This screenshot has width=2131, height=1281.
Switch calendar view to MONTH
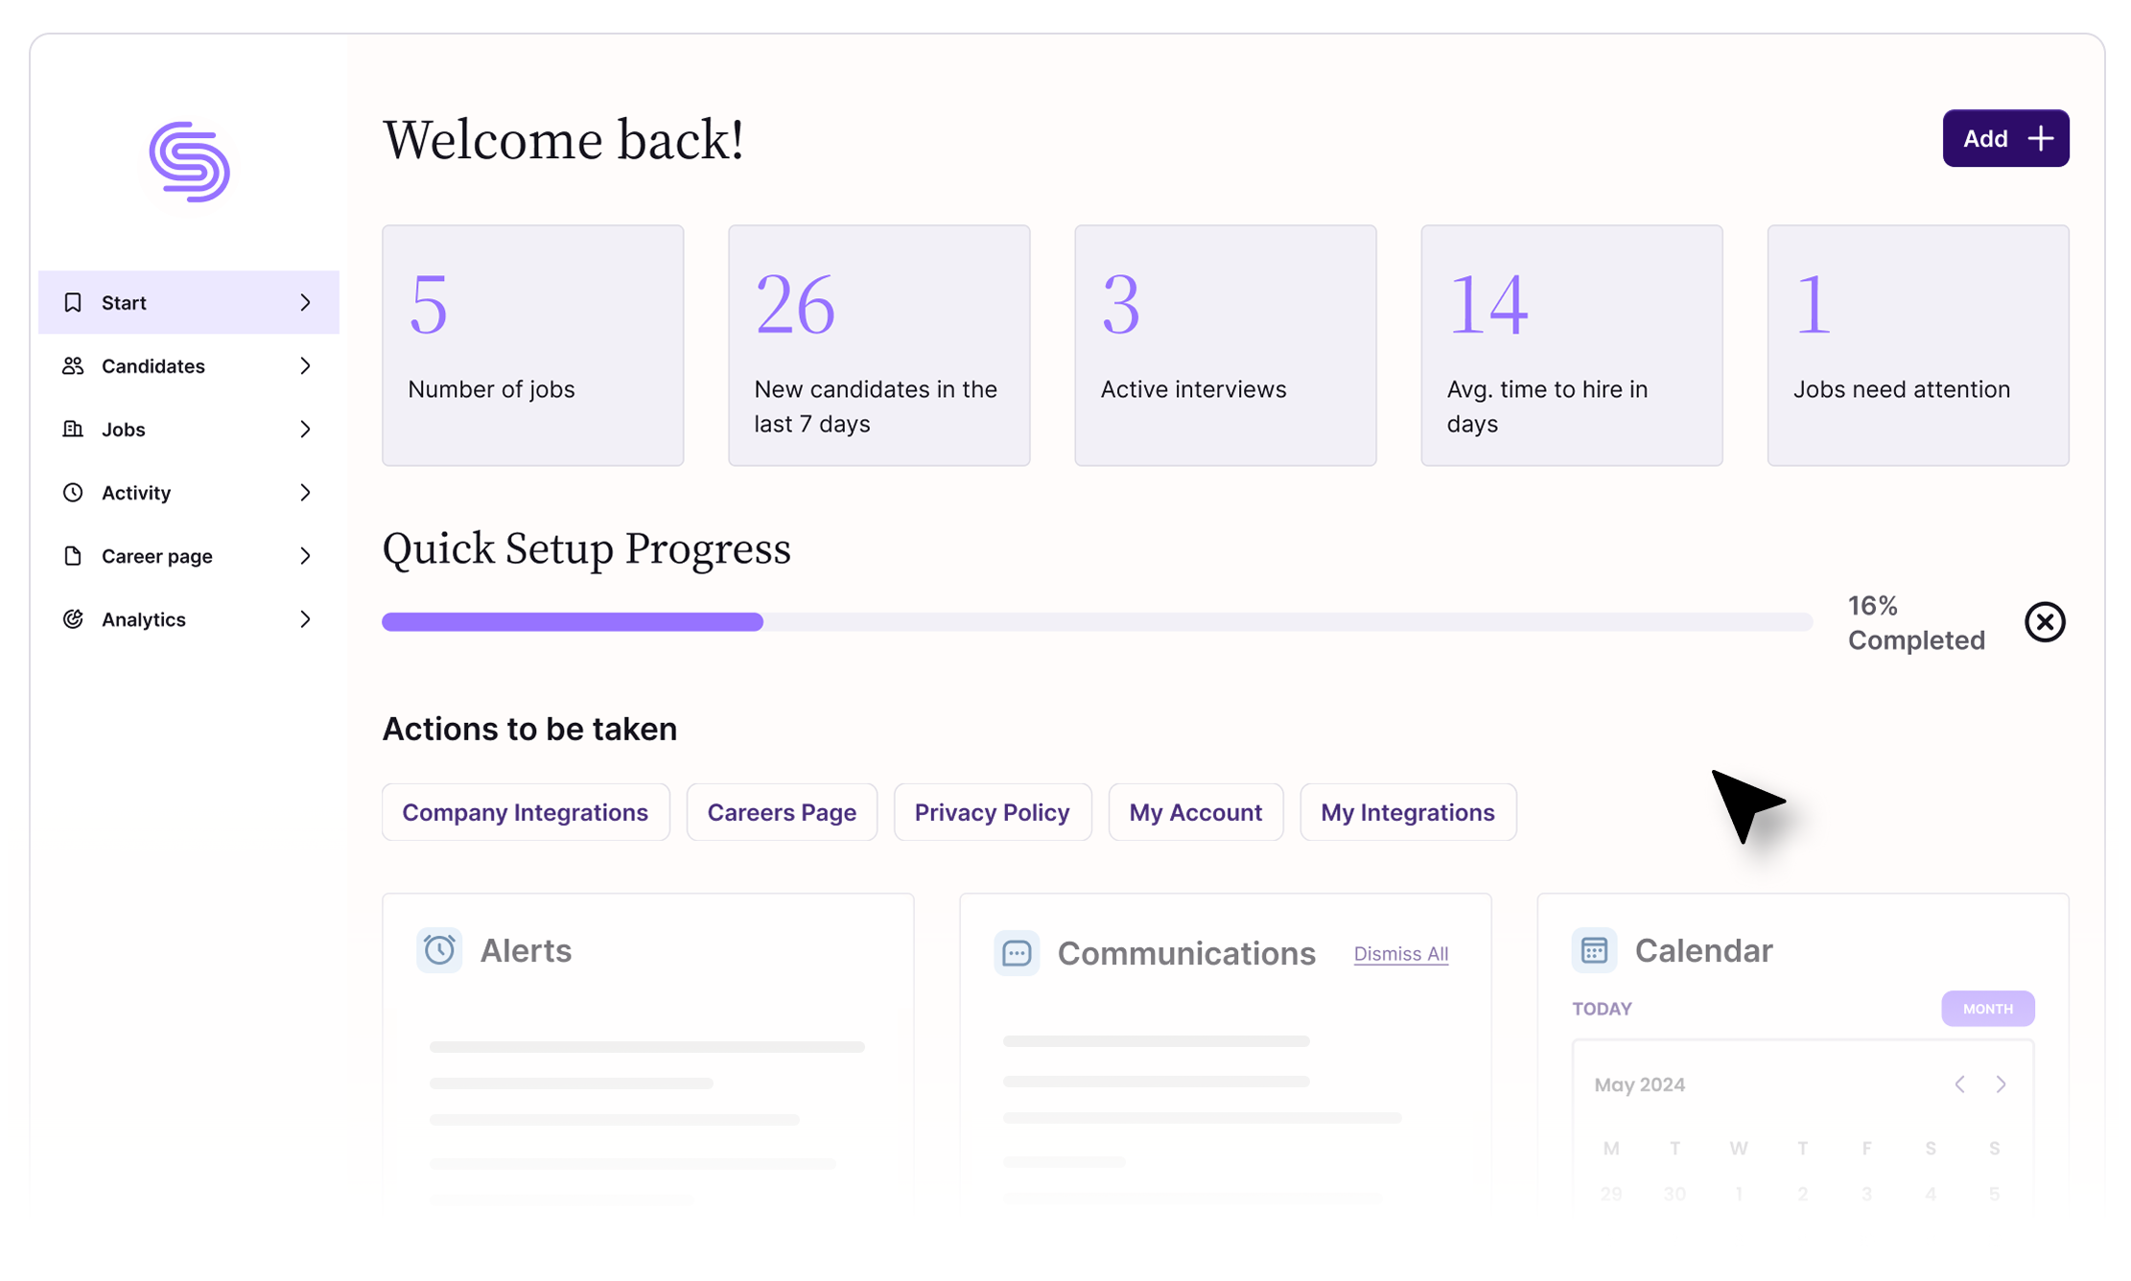click(1987, 1008)
